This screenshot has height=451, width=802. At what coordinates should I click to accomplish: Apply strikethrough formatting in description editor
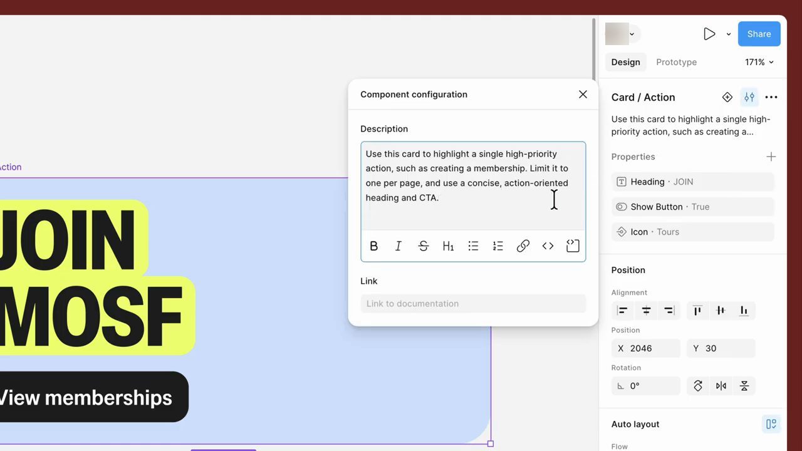(x=424, y=246)
